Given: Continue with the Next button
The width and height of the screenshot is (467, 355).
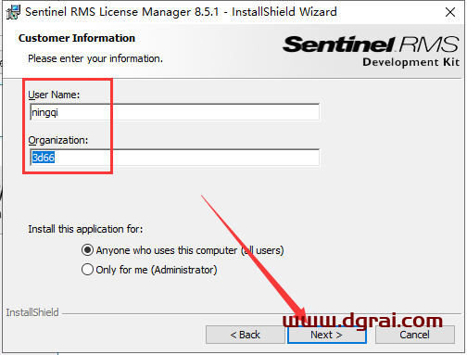Looking at the screenshot, I should pyautogui.click(x=327, y=335).
